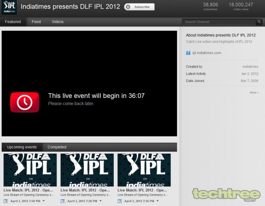The height and width of the screenshot is (206, 265).
Task: Click the Date Joined Mar 7, 2006 value
Action: click(250, 81)
